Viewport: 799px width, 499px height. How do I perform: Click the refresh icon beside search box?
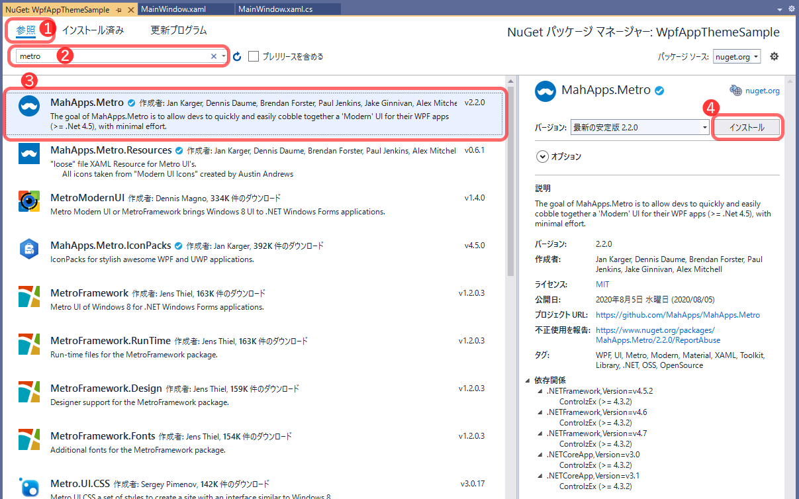(237, 56)
